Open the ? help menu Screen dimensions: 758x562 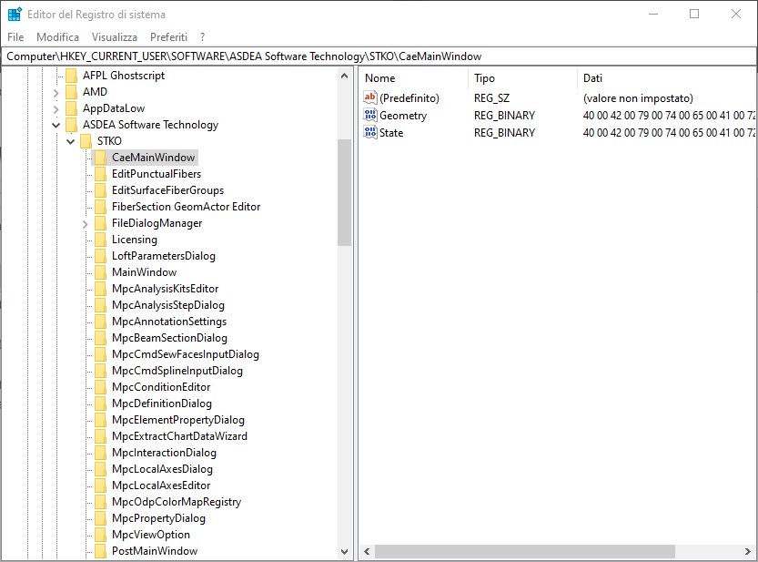[x=203, y=37]
